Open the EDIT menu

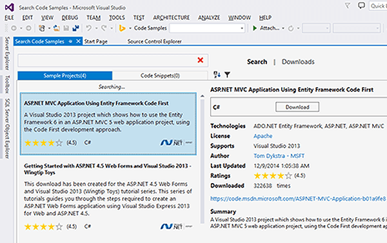click(x=27, y=18)
